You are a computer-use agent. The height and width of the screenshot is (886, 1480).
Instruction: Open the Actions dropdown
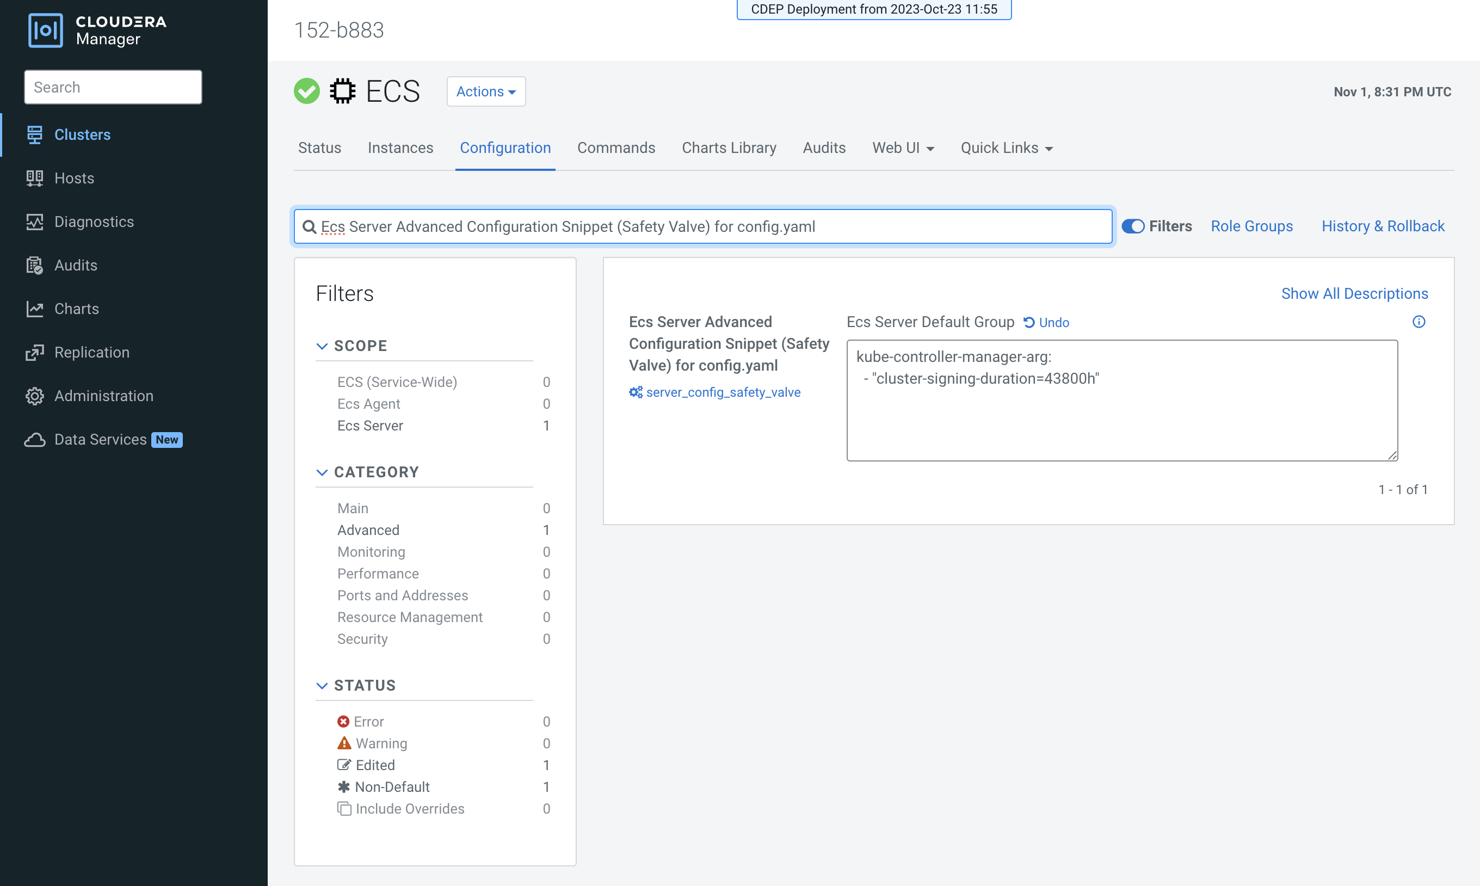click(x=486, y=91)
